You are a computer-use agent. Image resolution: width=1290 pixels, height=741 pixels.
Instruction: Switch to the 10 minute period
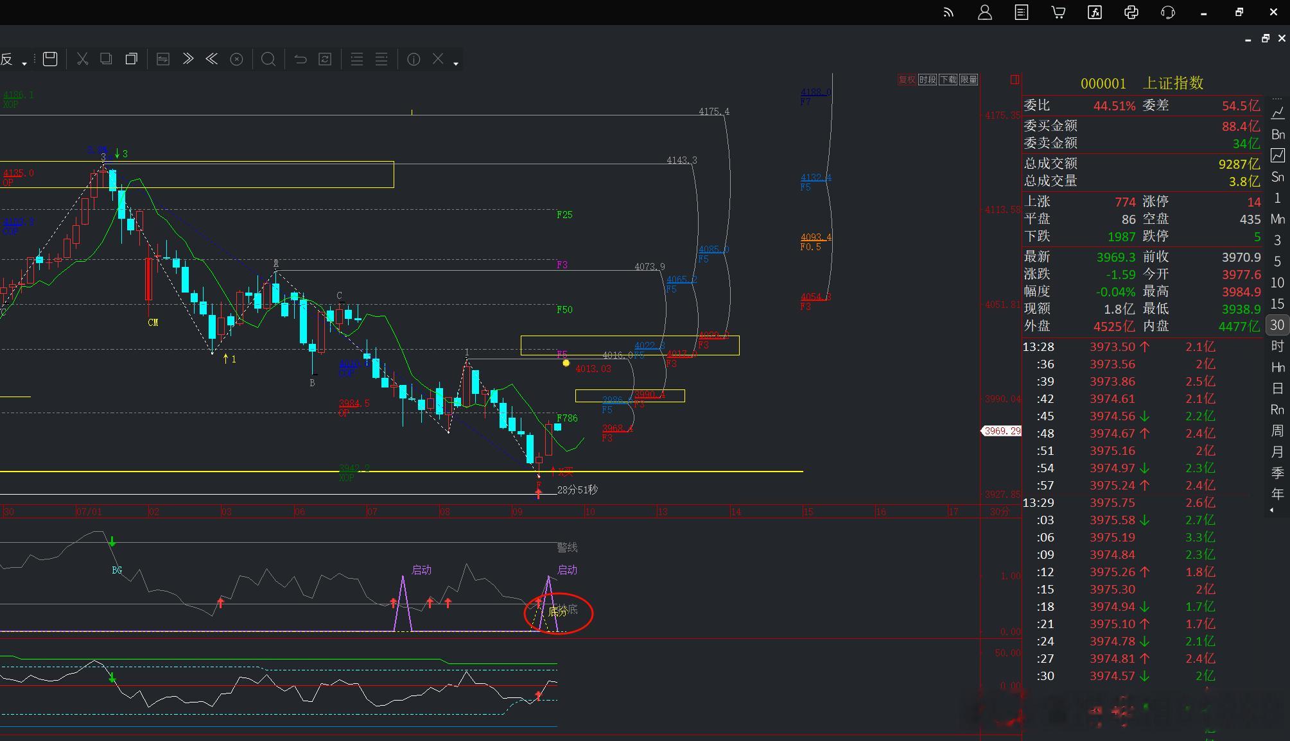click(x=1277, y=283)
